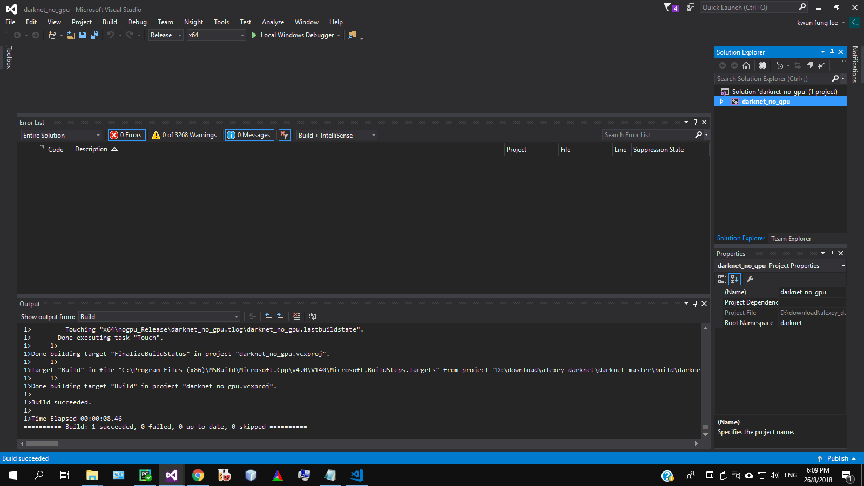Screen dimensions: 864x486
Task: Open the Debug menu
Action: tap(137, 22)
